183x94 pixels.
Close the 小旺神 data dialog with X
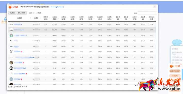pyautogui.click(x=155, y=7)
